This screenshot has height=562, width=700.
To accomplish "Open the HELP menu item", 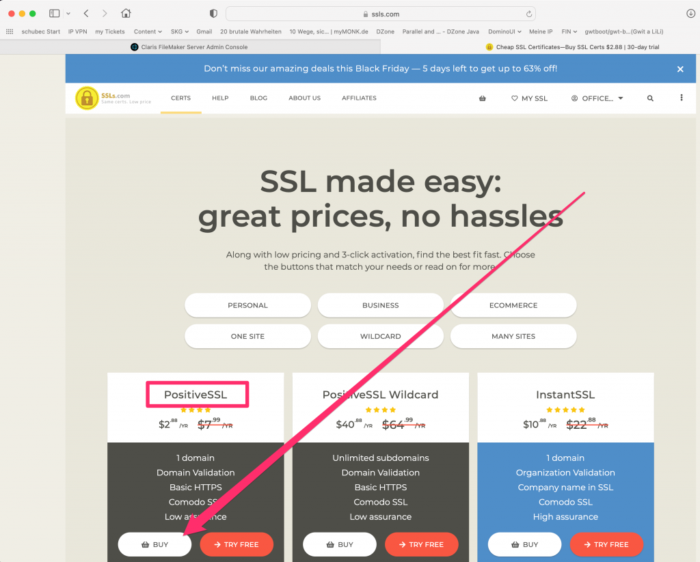I will [220, 98].
